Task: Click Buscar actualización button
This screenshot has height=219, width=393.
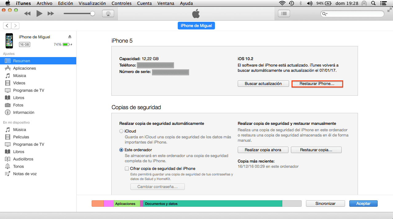Action: [263, 83]
